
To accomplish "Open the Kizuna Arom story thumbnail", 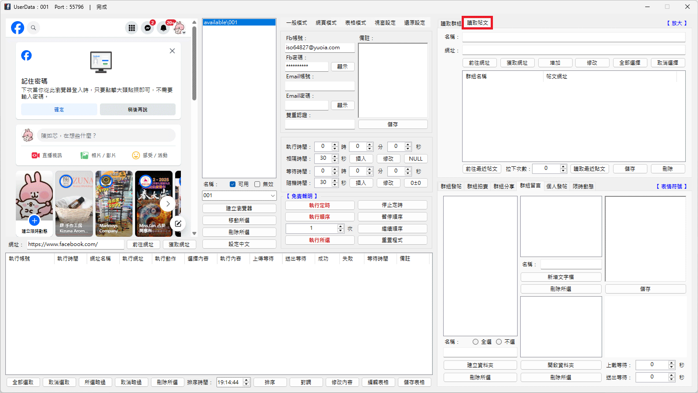I will pos(74,204).
